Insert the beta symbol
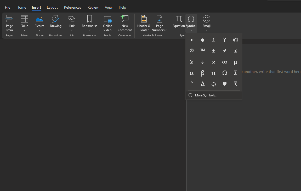 202,73
